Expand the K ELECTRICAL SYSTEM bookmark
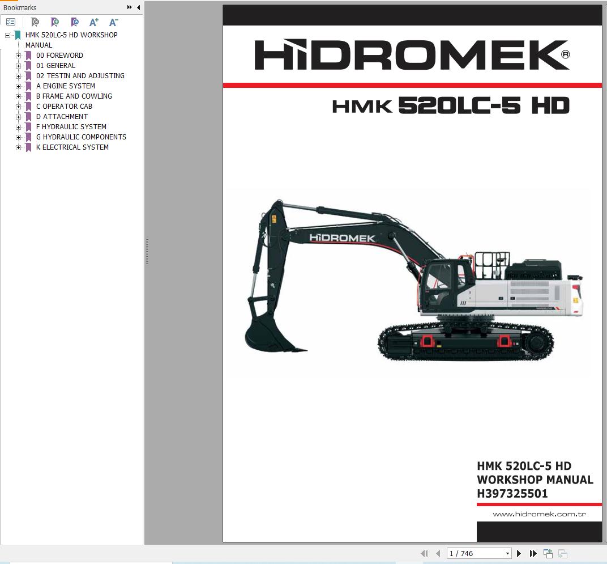Image resolution: width=607 pixels, height=564 pixels. pos(18,148)
